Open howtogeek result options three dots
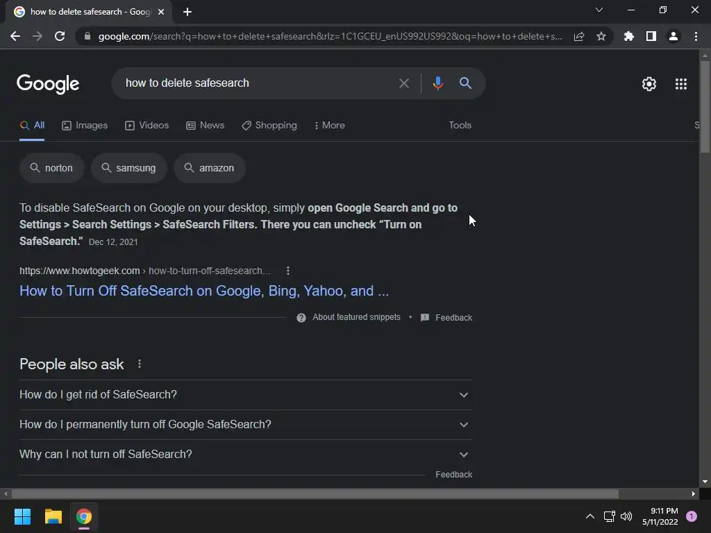Screen dimensions: 711x533 click(x=288, y=271)
